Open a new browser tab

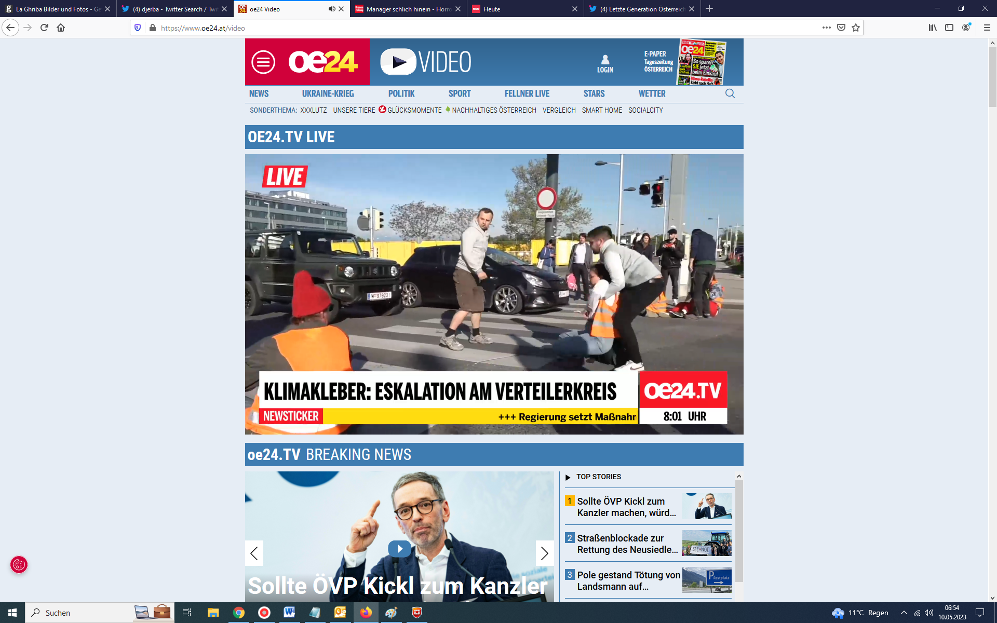tap(709, 9)
